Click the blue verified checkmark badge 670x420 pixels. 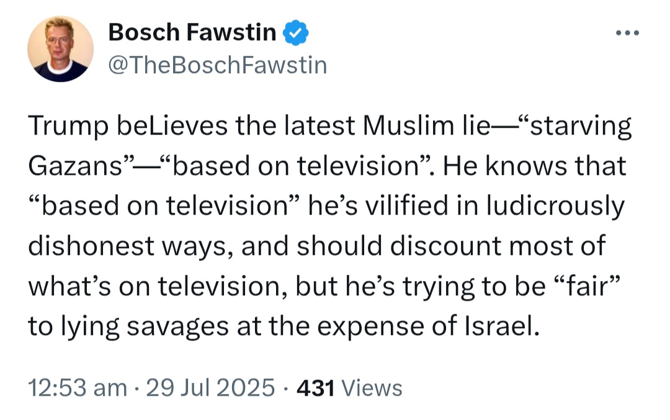coord(296,33)
